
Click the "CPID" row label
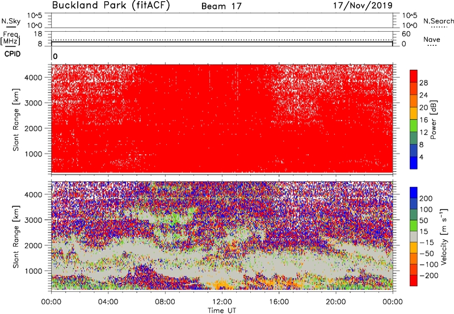[x=12, y=54]
